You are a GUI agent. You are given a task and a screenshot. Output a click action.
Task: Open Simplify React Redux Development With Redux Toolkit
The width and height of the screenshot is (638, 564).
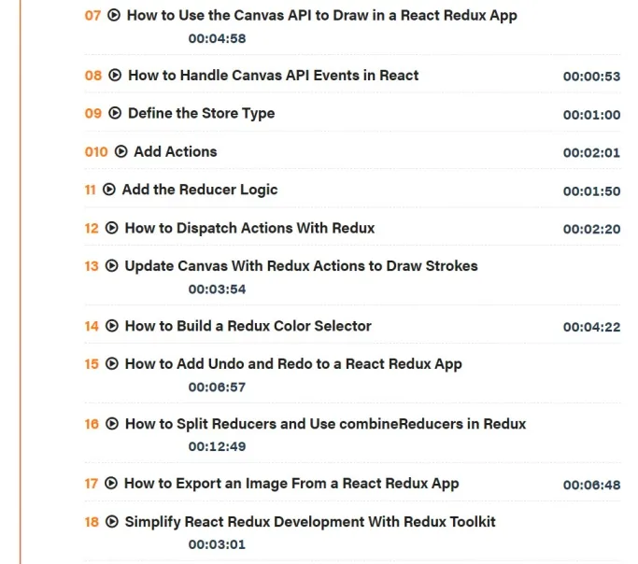[310, 522]
